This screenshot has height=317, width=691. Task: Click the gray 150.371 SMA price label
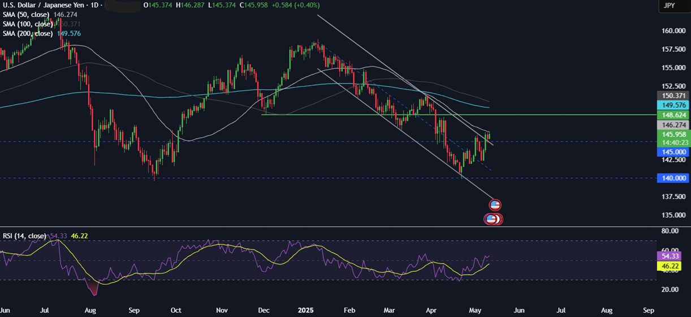(672, 96)
